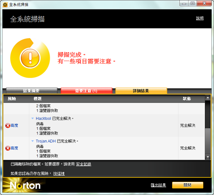Click the 按這裡 link

[x=59, y=174]
